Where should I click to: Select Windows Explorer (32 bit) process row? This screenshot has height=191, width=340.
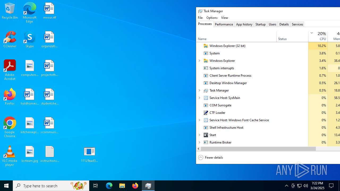[x=268, y=46]
